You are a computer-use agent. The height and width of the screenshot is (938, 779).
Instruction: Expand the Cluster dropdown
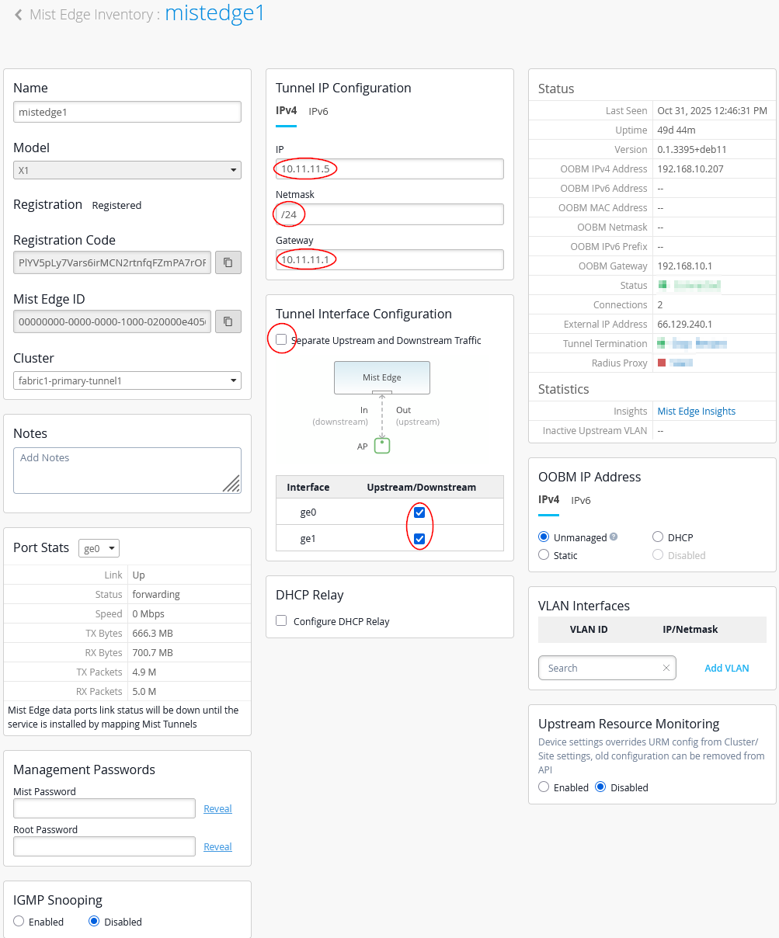[127, 380]
